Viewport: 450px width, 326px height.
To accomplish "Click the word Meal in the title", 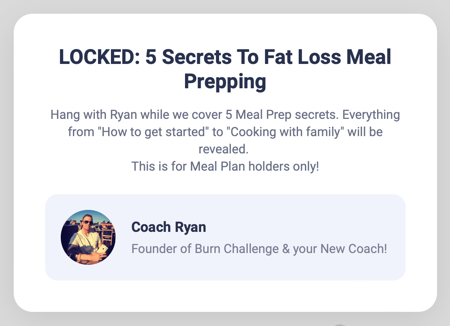I will (369, 57).
